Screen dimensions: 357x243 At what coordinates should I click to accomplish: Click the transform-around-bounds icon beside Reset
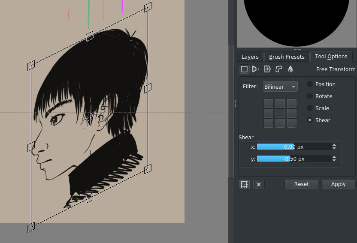point(244,184)
